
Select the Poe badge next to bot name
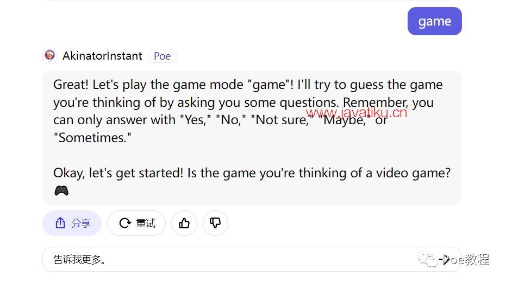162,56
